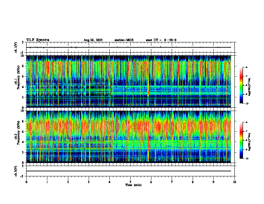This screenshot has height=204, width=264.
Task: Click the "ch.3(V)" axis label at bottom
Action: pos(16,171)
